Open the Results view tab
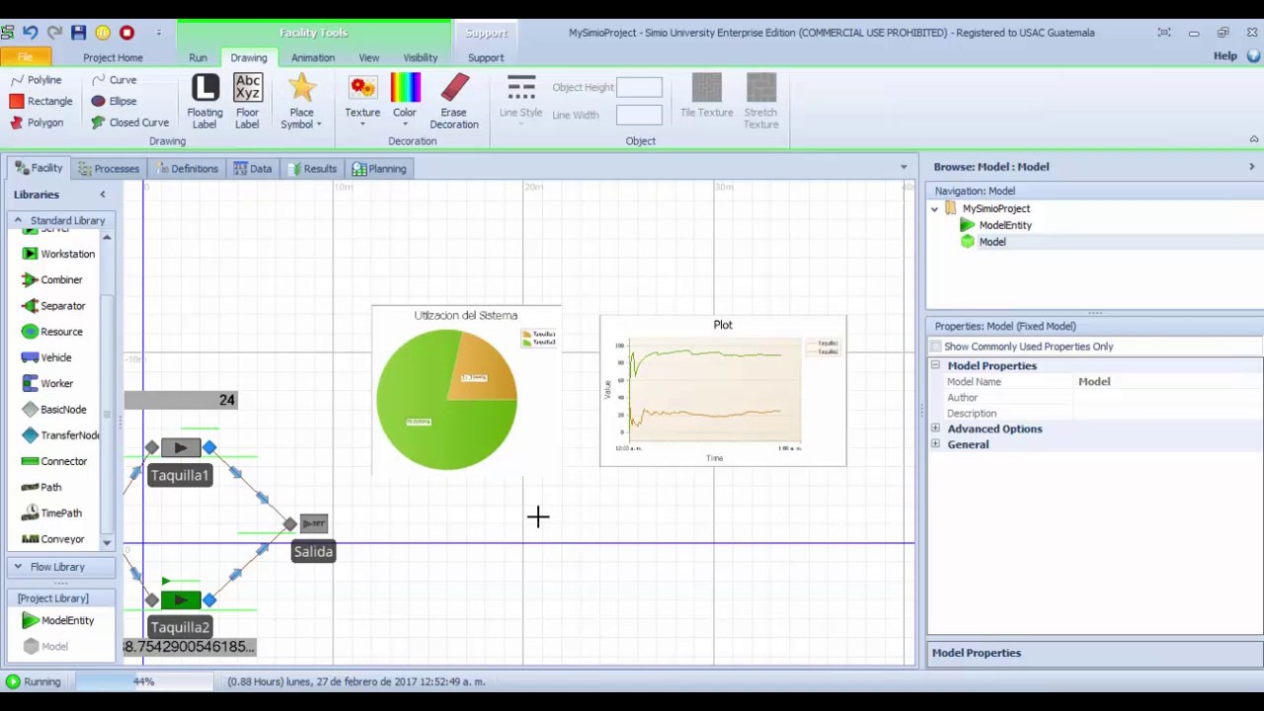Viewport: 1264px width, 711px height. [312, 169]
